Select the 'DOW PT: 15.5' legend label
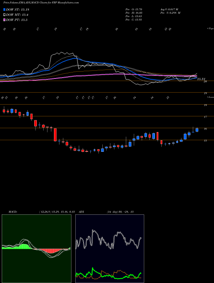The image size is (214, 283). tap(17, 20)
